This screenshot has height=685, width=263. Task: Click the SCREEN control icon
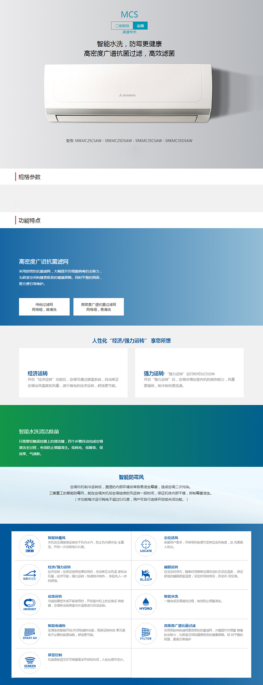(x=30, y=663)
